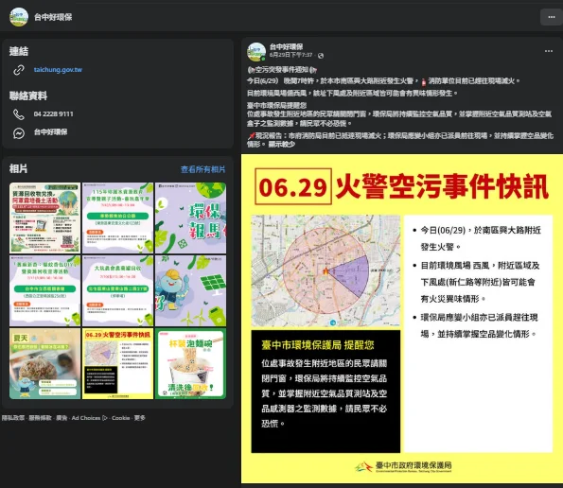The image size is (563, 488).
Task: Click the Cookie footer link
Action: (x=121, y=418)
